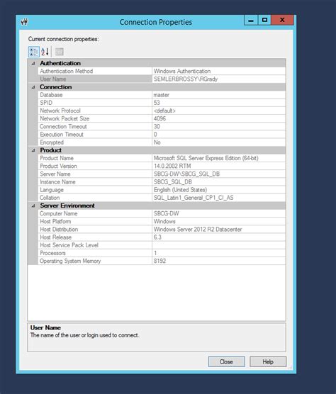
Task: Click the <default> protocol value
Action: pos(164,111)
